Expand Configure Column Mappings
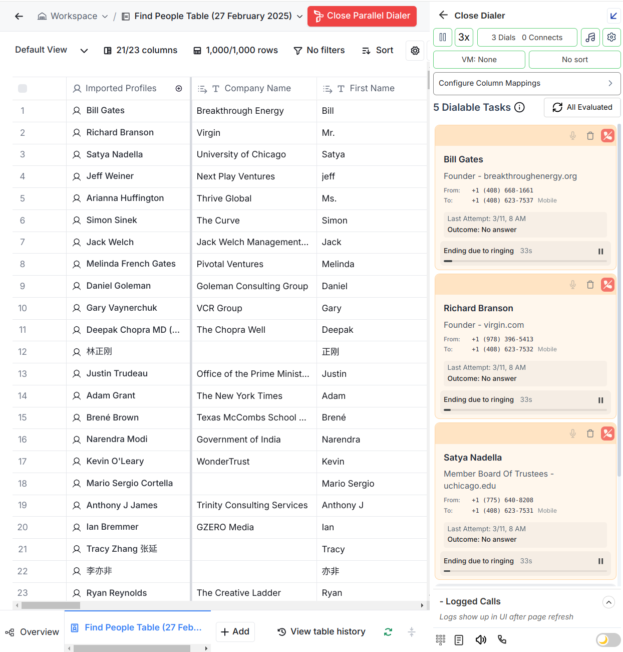This screenshot has height=652, width=623. point(526,83)
